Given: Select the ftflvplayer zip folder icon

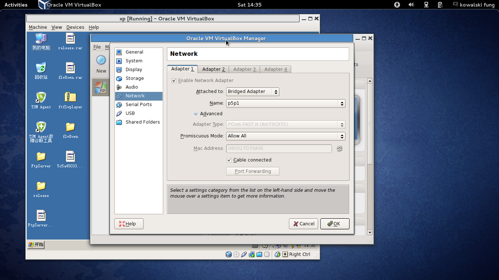Looking at the screenshot, I should 70,100.
